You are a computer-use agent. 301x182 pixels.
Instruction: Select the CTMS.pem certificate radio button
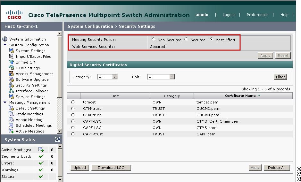[x=73, y=127]
